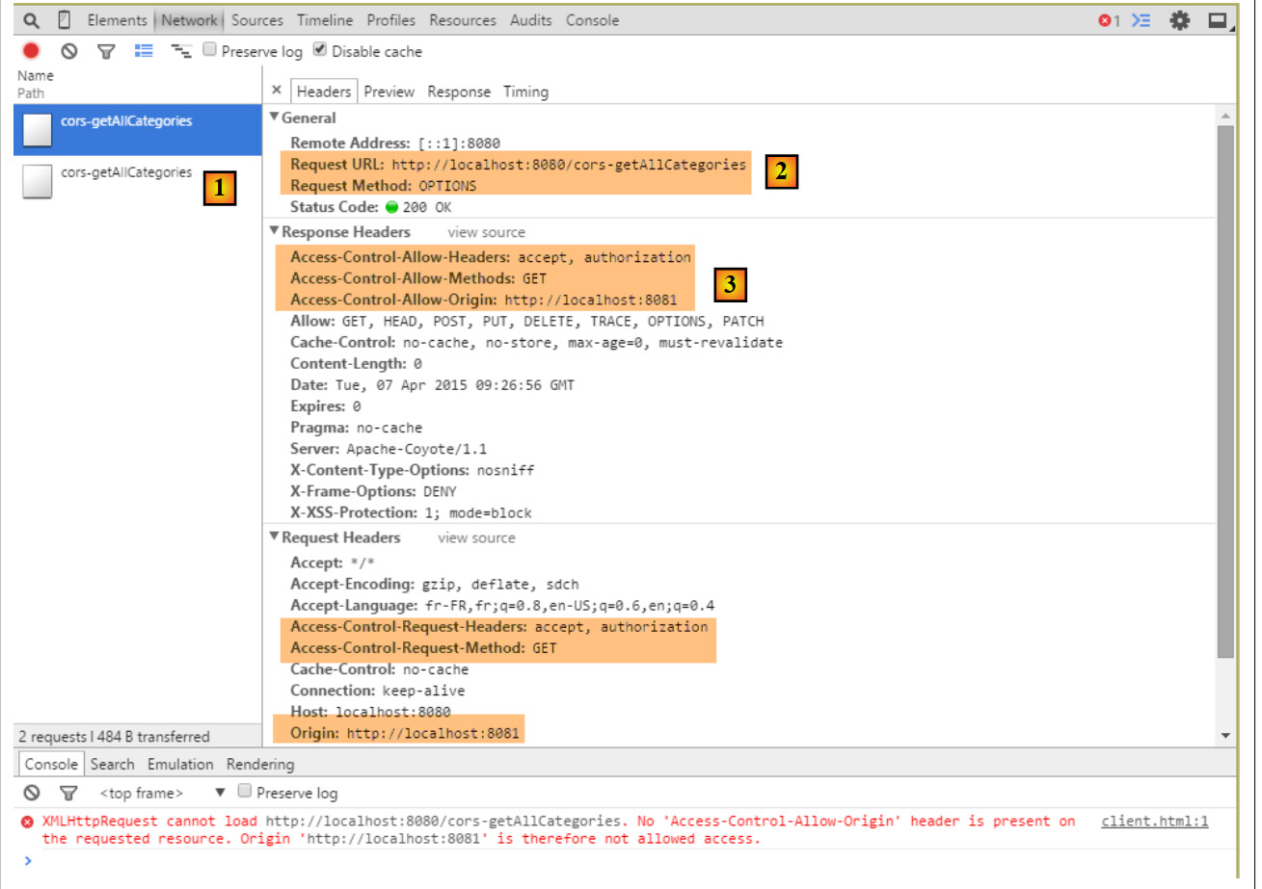Viewport: 1262px width, 889px height.
Task: Change the DevTools dock side icon
Action: click(1219, 20)
